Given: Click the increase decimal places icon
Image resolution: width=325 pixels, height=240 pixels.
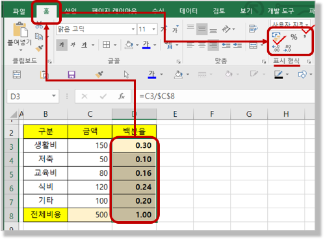Looking at the screenshot, I should coord(276,48).
